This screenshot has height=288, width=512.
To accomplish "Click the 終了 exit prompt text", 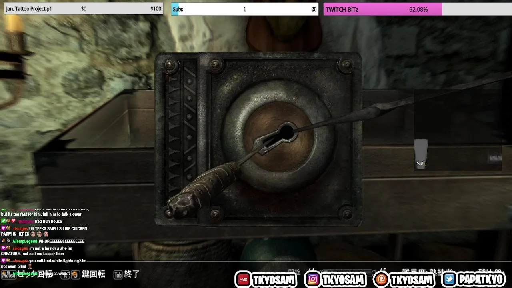I will 132,274.
